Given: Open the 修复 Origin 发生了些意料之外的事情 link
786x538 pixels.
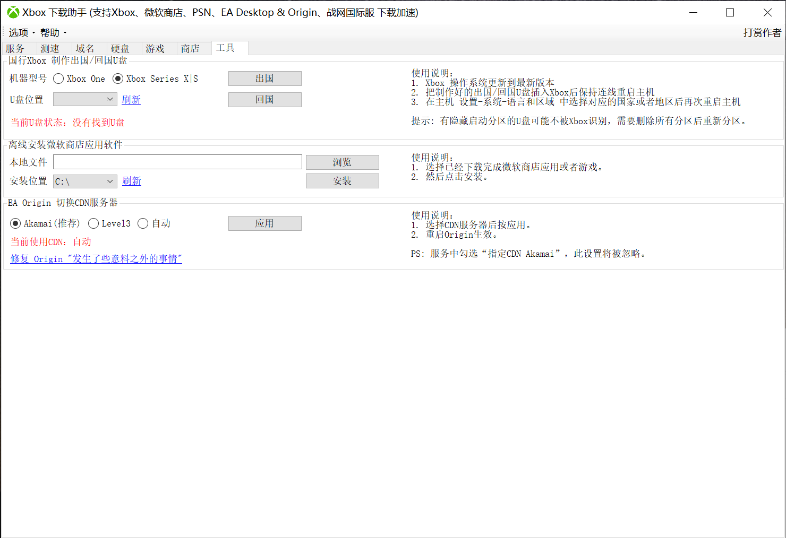Looking at the screenshot, I should (96, 259).
